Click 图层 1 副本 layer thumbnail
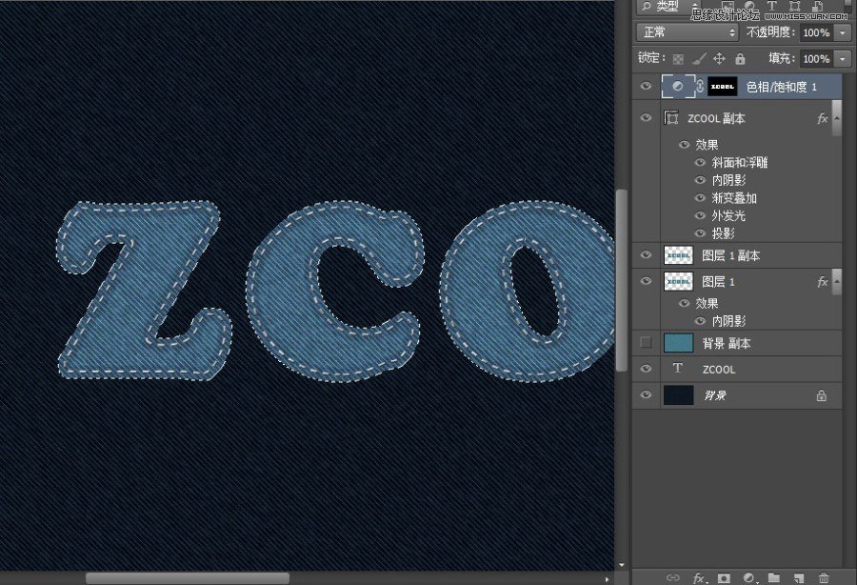Screen dimensions: 857x585 678,254
